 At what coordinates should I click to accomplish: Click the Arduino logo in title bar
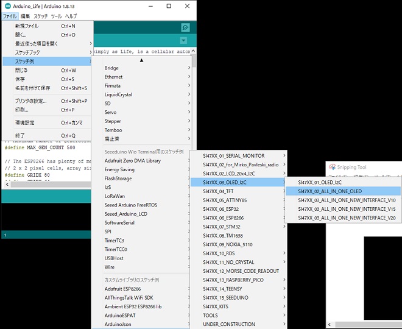[x=8, y=6]
